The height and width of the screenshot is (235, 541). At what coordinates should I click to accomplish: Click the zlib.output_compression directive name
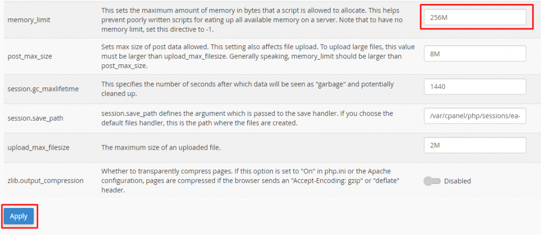click(x=45, y=181)
